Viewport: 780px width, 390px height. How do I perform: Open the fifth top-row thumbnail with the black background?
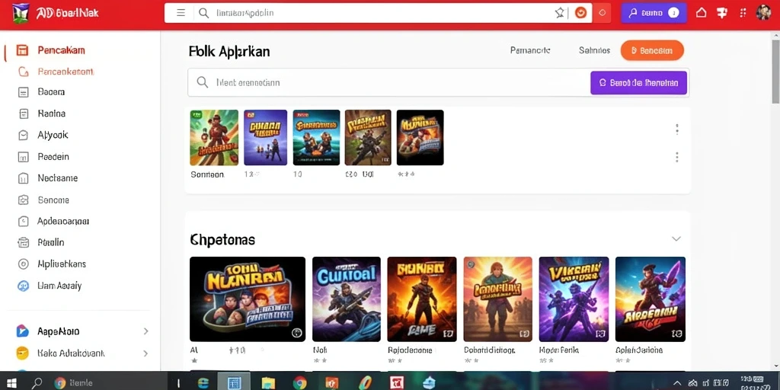[420, 138]
